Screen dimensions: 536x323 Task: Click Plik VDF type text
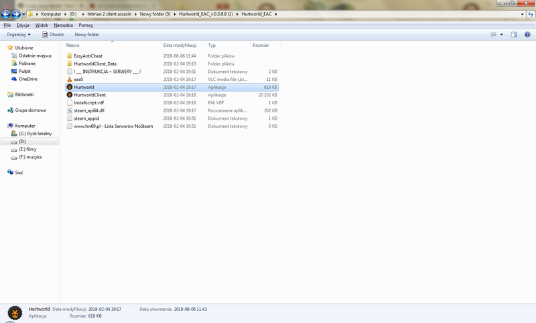click(x=216, y=103)
